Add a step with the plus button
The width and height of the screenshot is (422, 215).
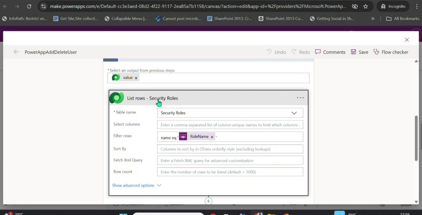point(209,201)
